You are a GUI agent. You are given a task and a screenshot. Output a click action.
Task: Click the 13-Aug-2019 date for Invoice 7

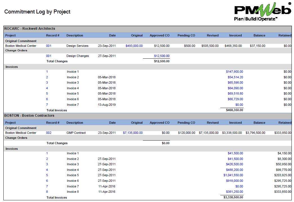point(107,105)
